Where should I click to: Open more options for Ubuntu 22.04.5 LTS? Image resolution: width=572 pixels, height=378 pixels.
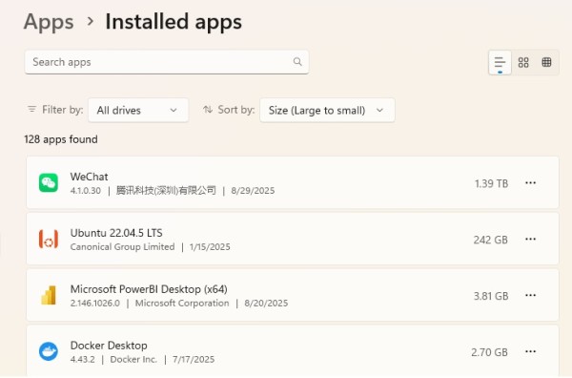pyautogui.click(x=530, y=239)
